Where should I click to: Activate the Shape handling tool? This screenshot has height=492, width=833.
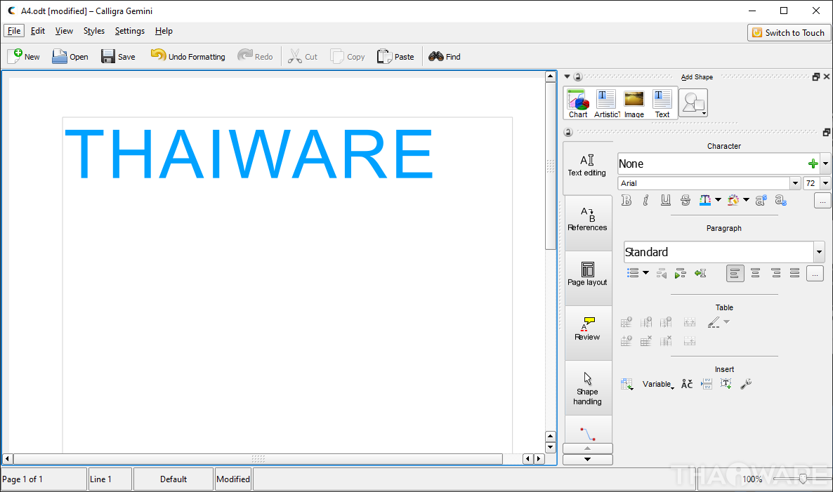587,388
